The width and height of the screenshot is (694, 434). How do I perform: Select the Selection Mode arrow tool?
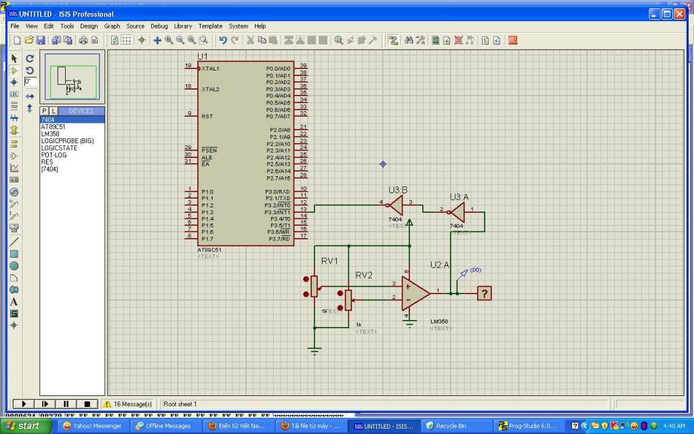click(x=14, y=58)
